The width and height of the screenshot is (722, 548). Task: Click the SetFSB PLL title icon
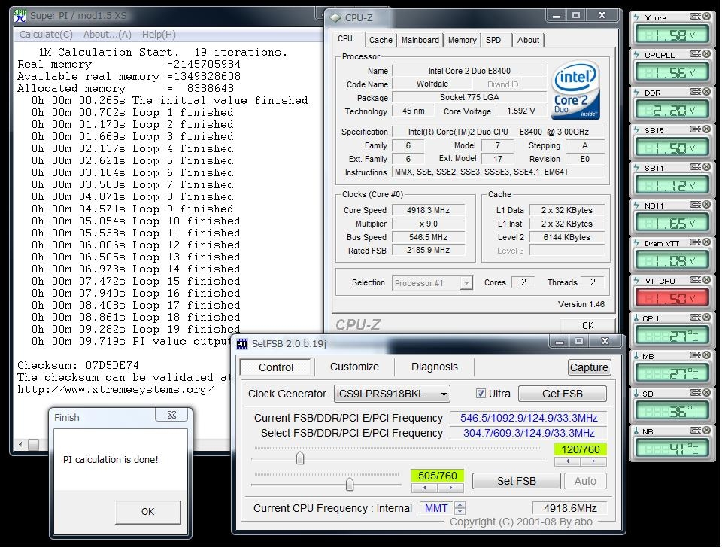(241, 344)
